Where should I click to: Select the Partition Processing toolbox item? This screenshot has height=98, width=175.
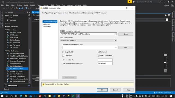tap(16, 71)
